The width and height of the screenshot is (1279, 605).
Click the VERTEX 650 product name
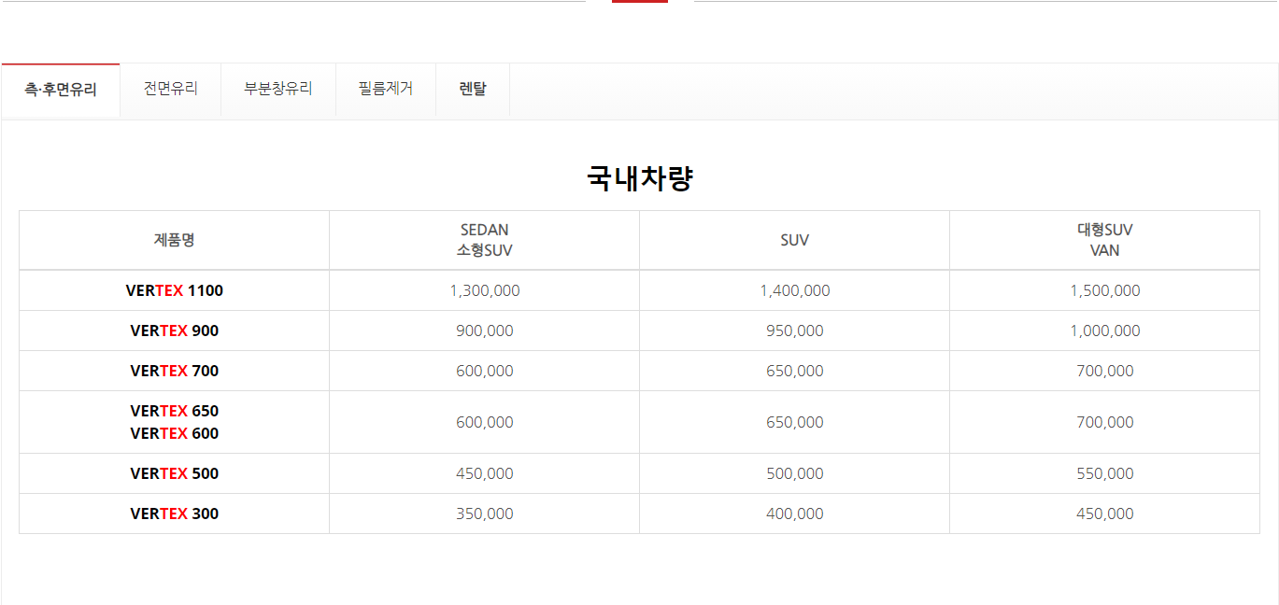pyautogui.click(x=175, y=411)
